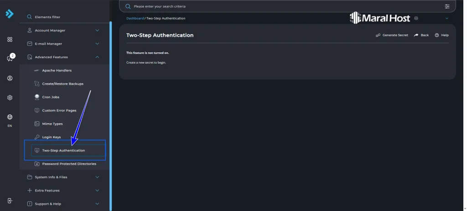Open the Cron Jobs menu item

(51, 97)
